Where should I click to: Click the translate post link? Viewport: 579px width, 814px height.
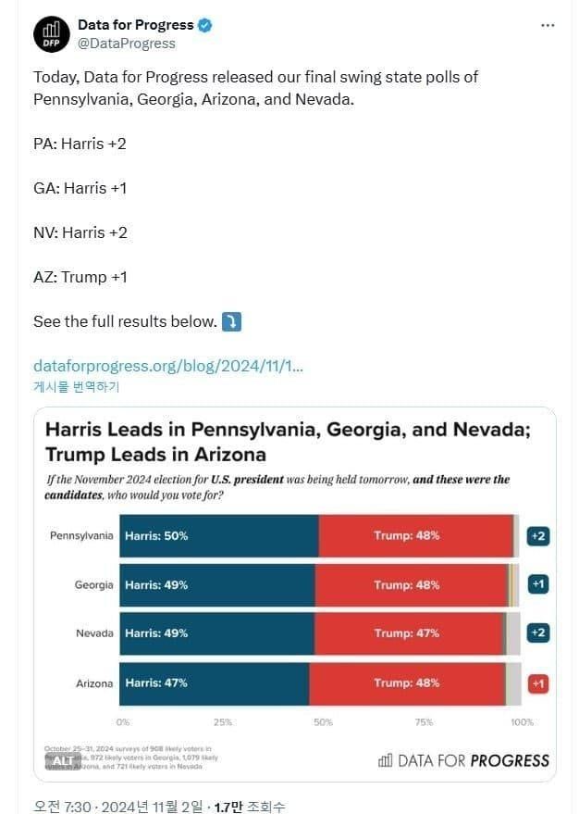coord(77,386)
